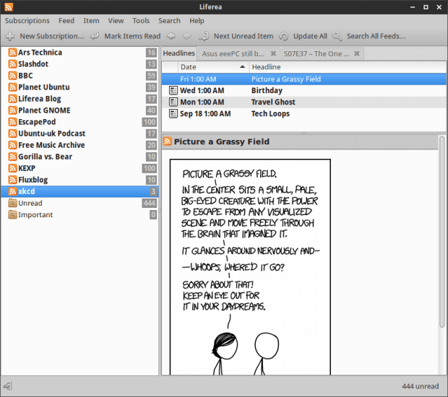Click the Update All button label
Image resolution: width=448 pixels, height=397 pixels.
tap(310, 36)
